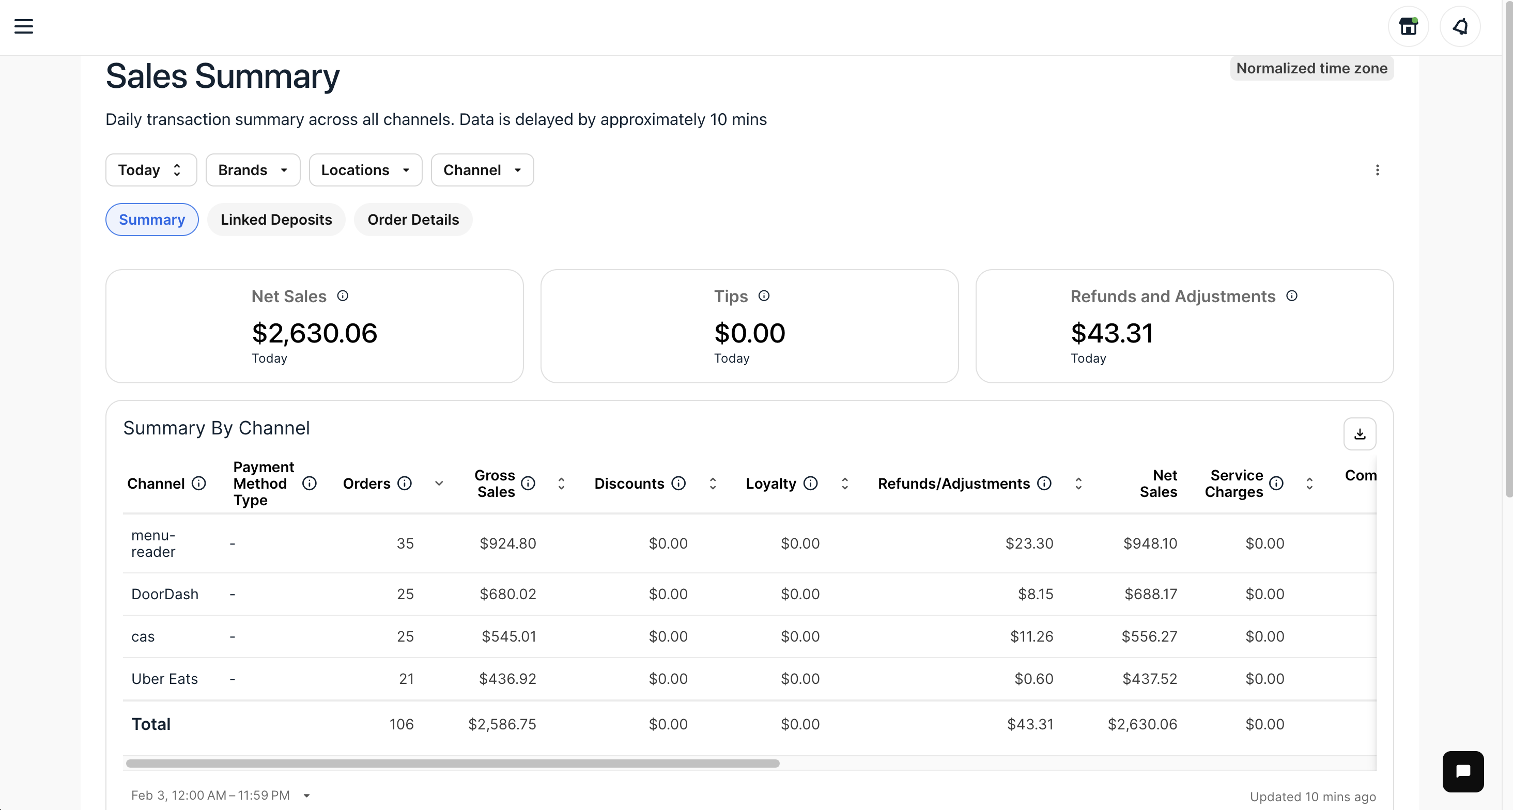The image size is (1513, 810).
Task: Open the hamburger navigation menu
Action: click(x=23, y=26)
